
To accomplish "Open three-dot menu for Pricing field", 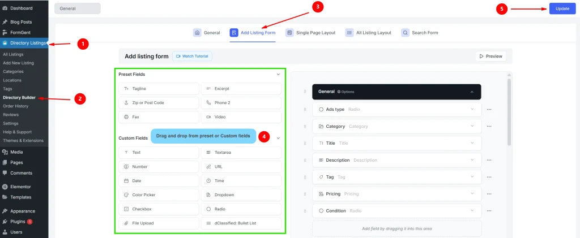I will (489, 194).
